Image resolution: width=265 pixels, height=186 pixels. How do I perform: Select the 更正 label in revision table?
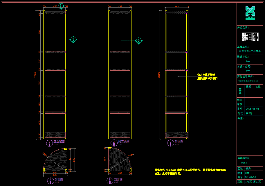pos(240,91)
